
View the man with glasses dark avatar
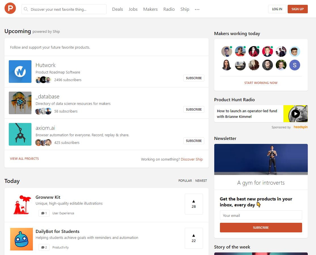[x=268, y=65]
